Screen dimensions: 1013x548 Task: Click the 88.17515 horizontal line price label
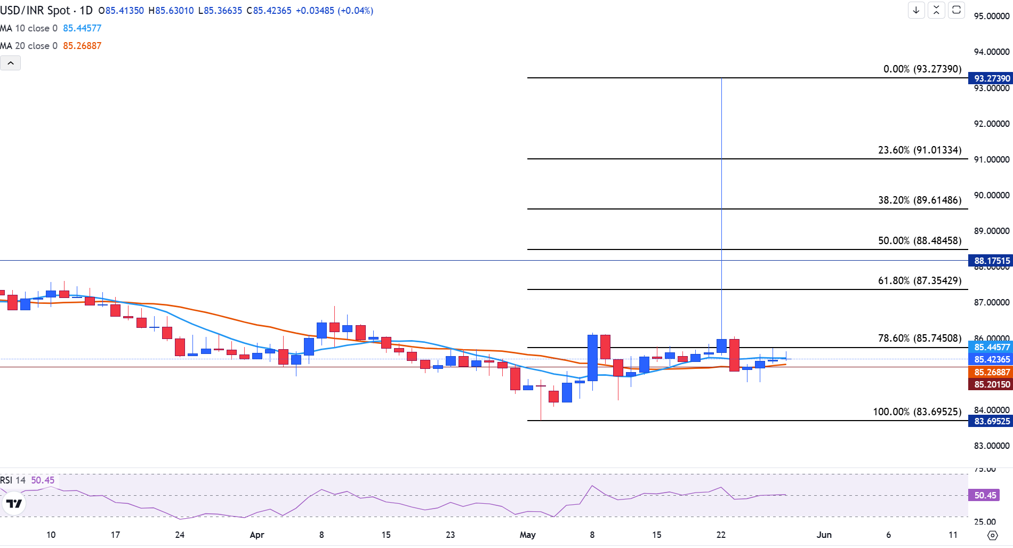(991, 261)
